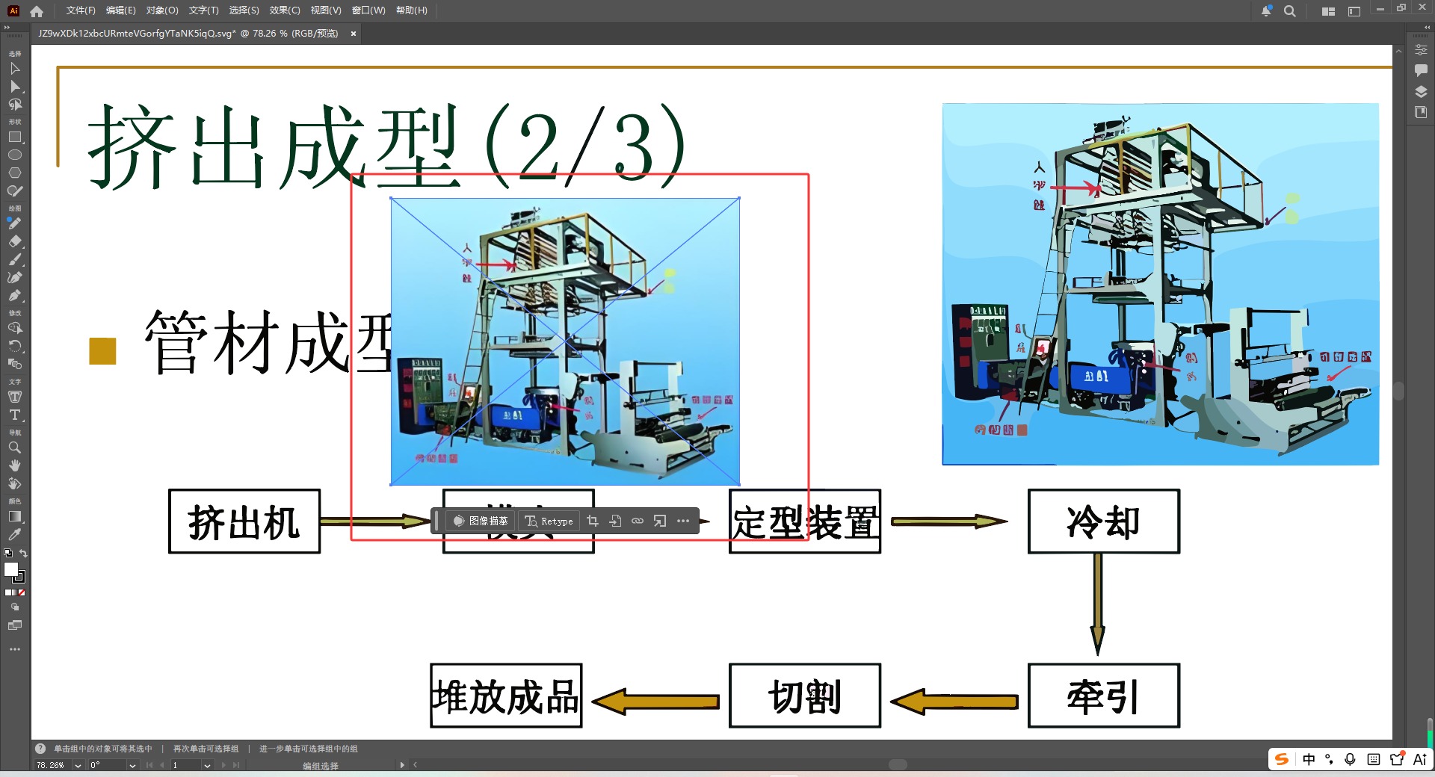Open the 文件 menu
The height and width of the screenshot is (777, 1435).
(78, 10)
